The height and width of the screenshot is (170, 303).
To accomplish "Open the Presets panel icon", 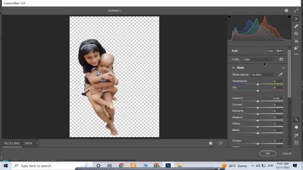I will click(296, 48).
